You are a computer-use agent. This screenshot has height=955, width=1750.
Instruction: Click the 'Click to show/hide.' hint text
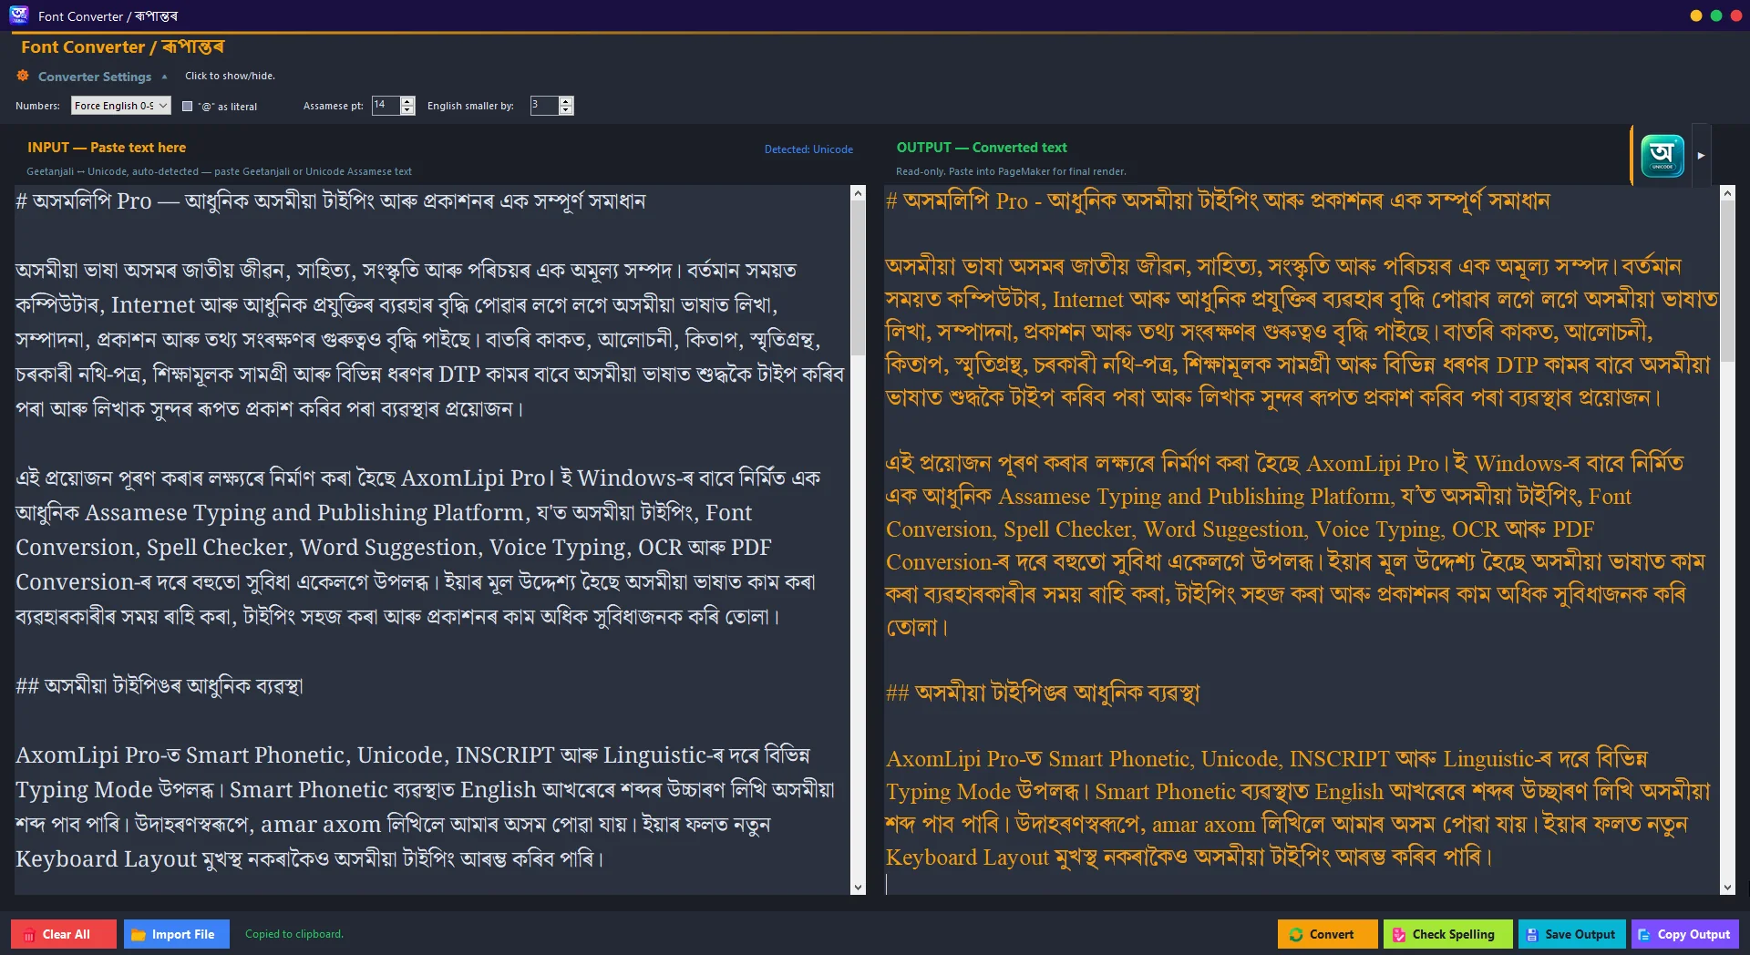pyautogui.click(x=230, y=76)
